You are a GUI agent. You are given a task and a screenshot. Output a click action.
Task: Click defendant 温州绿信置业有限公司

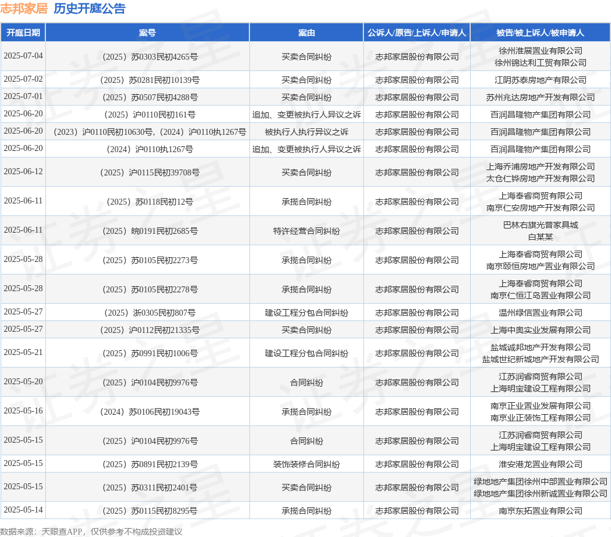point(540,313)
